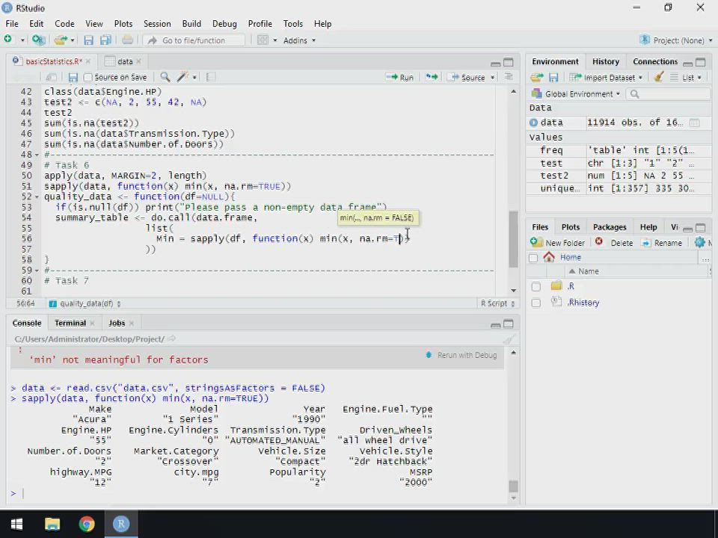
Task: Save the current script using the editor disk icon
Action: coord(73,77)
